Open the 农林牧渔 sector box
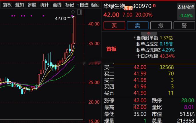196x123 pixels. [186, 11]
